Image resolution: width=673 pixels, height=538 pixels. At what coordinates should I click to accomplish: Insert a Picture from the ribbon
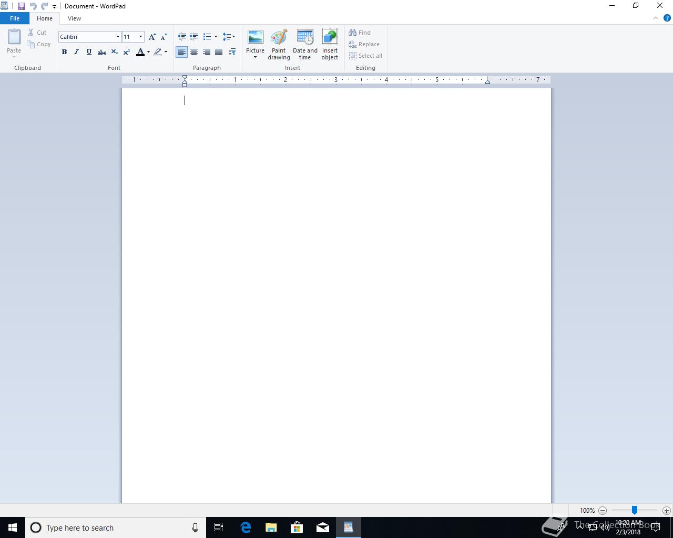255,41
